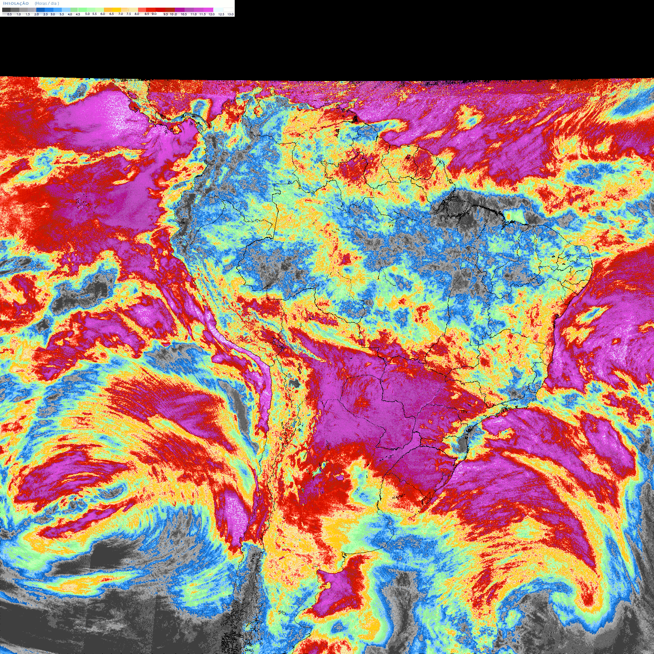Select the 8.5 legend value
Screen dimensions: 654x654
147,14
